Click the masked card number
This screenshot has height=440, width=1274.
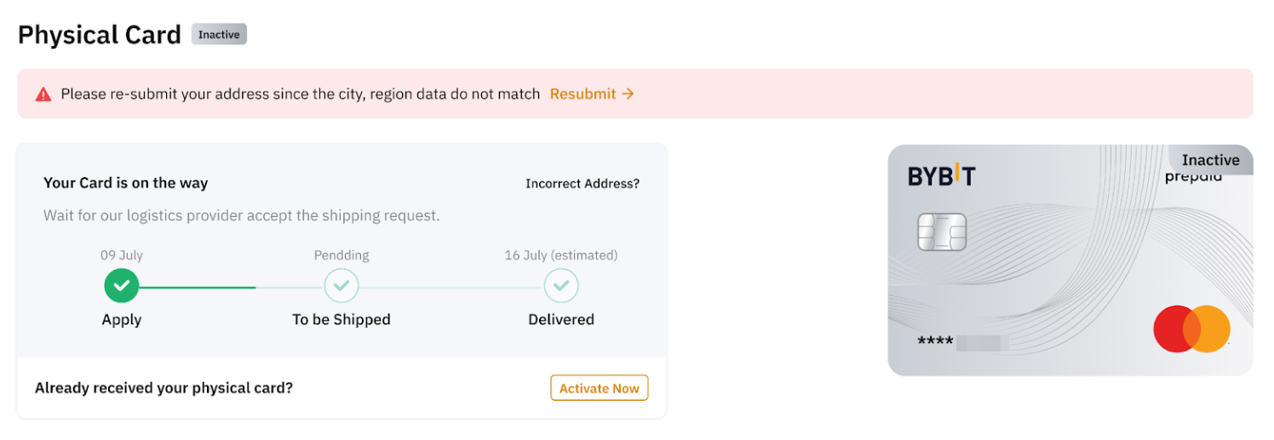pos(962,342)
